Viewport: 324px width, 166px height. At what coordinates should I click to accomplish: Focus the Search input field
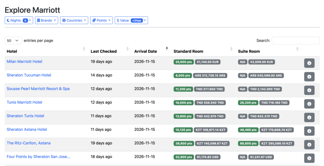[x=296, y=41]
